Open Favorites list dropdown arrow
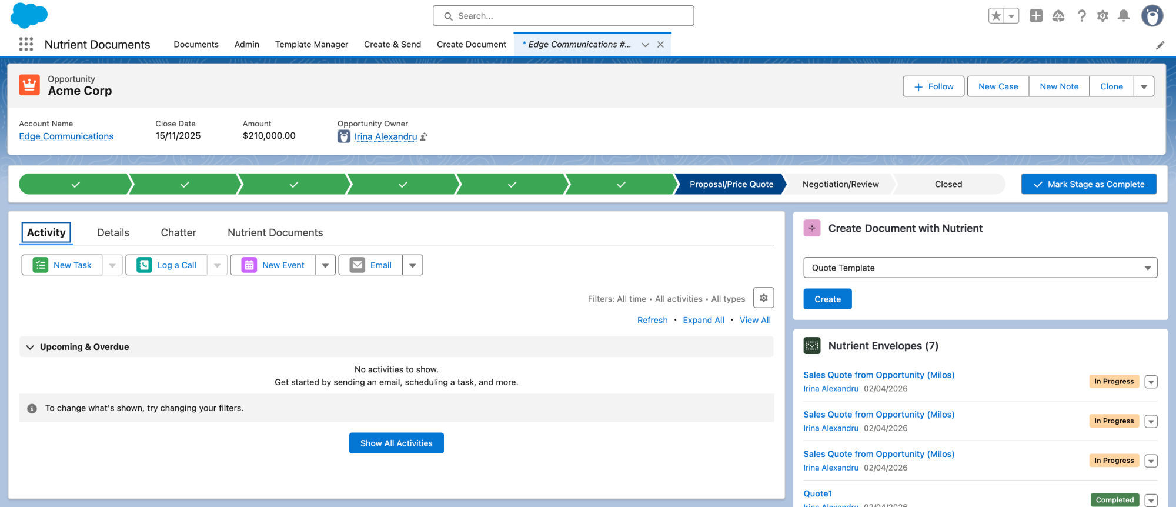 tap(1011, 16)
